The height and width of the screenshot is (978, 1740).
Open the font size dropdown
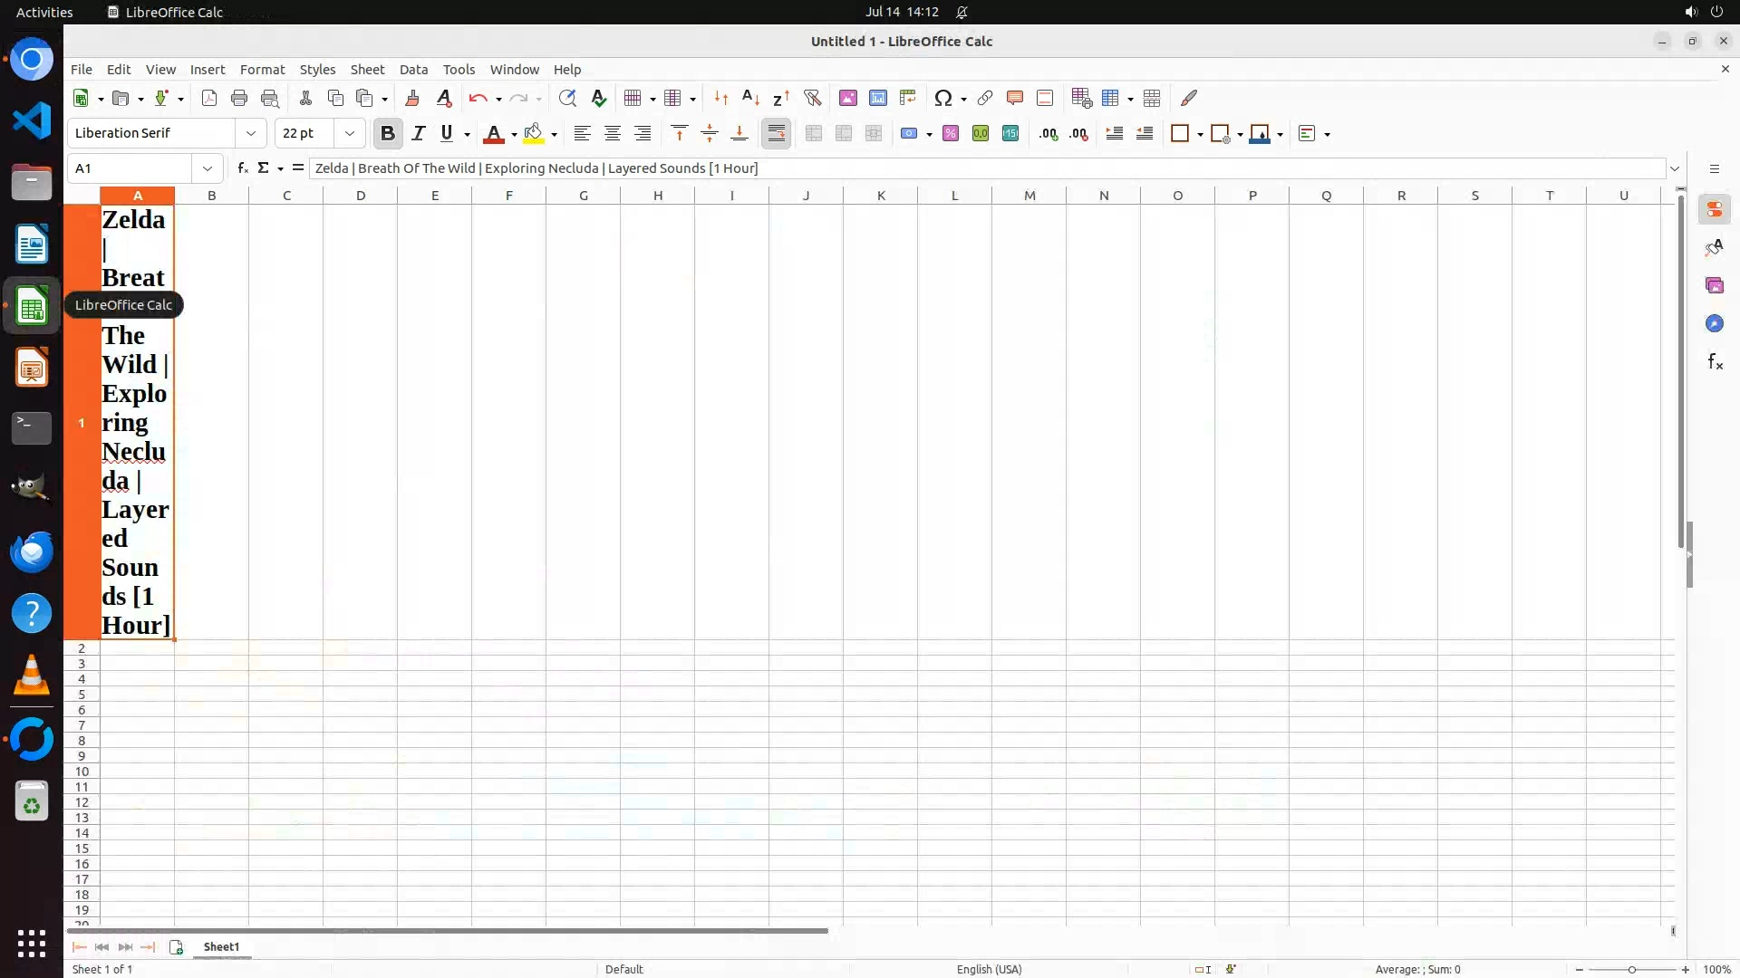tap(349, 133)
